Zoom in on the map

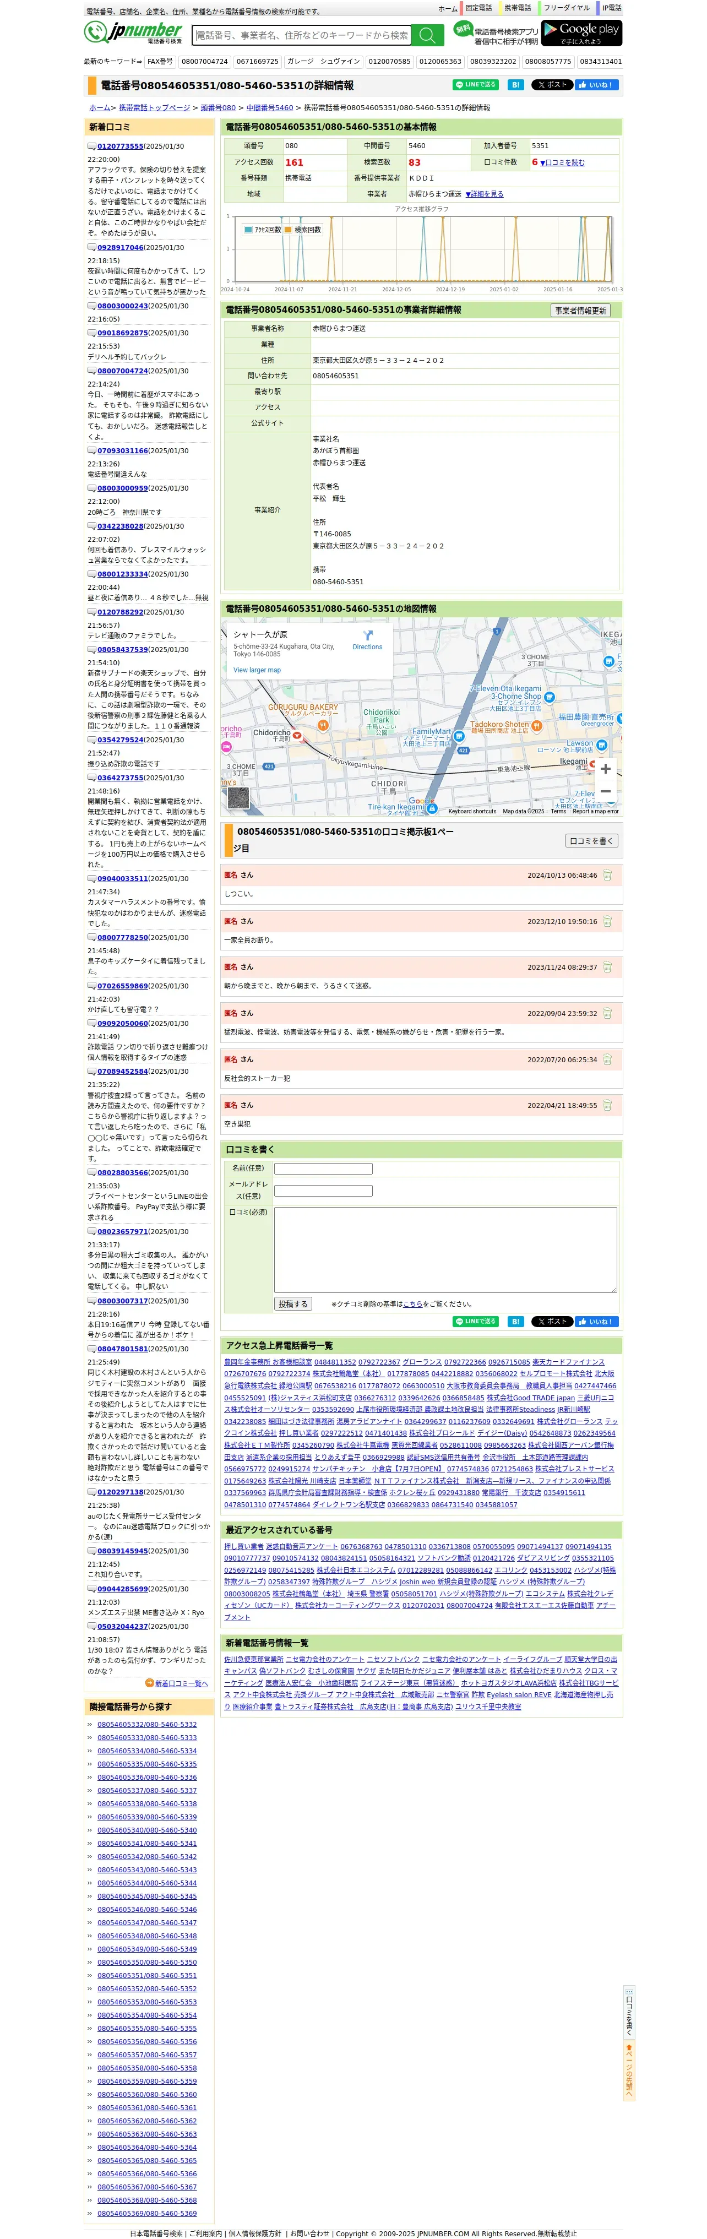[605, 769]
